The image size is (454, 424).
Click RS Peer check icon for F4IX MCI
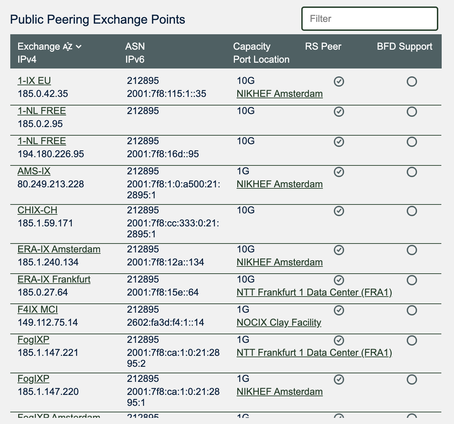pos(339,310)
